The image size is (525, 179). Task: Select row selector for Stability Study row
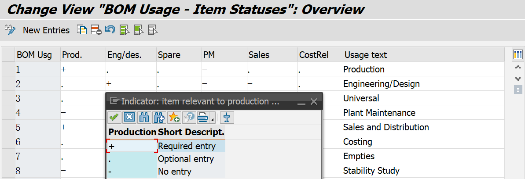click(x=8, y=171)
